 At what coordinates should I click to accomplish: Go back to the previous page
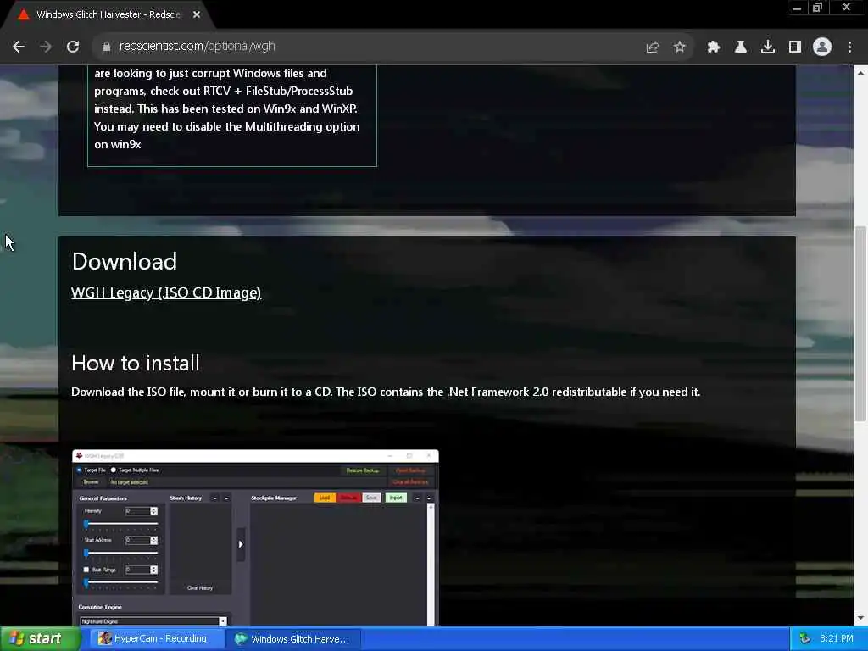[19, 47]
